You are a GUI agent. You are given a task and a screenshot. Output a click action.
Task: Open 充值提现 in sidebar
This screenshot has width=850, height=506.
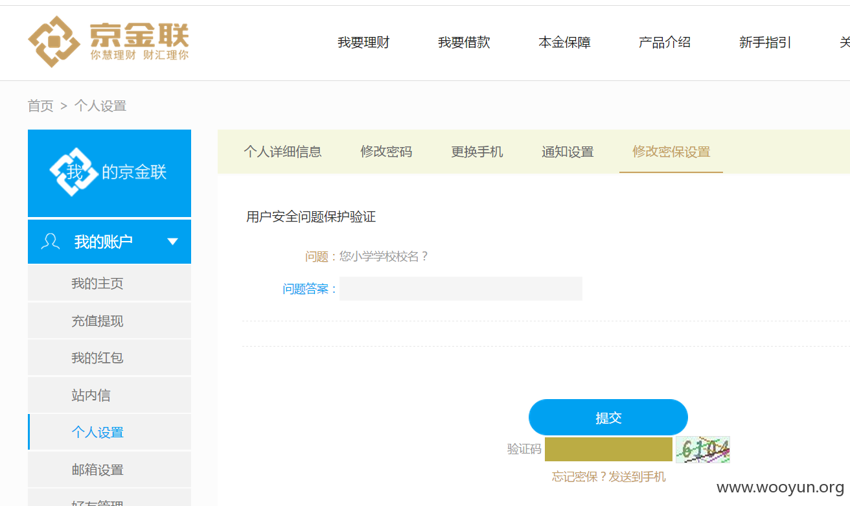pyautogui.click(x=109, y=321)
